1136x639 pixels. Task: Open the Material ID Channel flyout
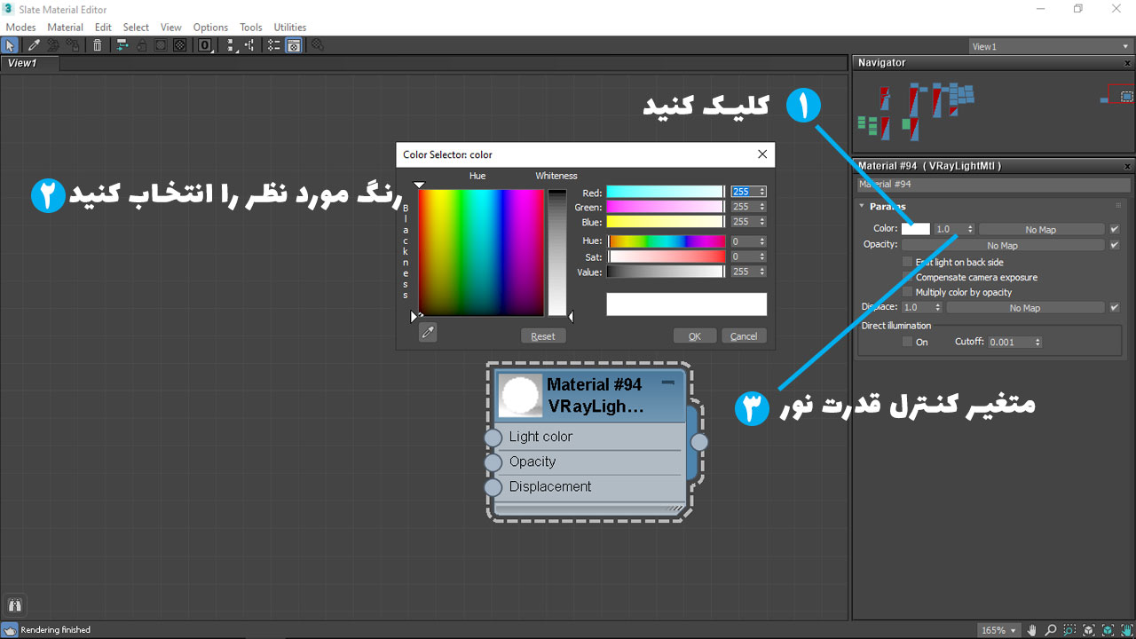click(x=205, y=45)
